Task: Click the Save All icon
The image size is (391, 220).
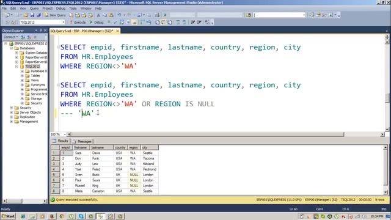Action: click(x=38, y=15)
